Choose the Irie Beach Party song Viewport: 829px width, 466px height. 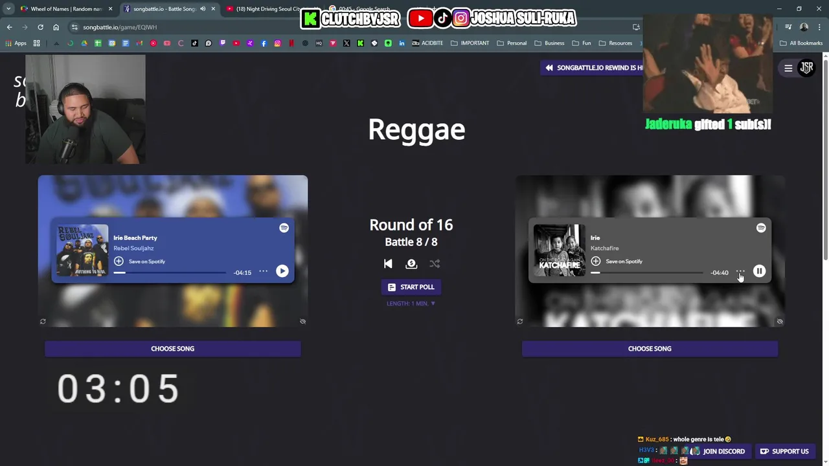172,349
